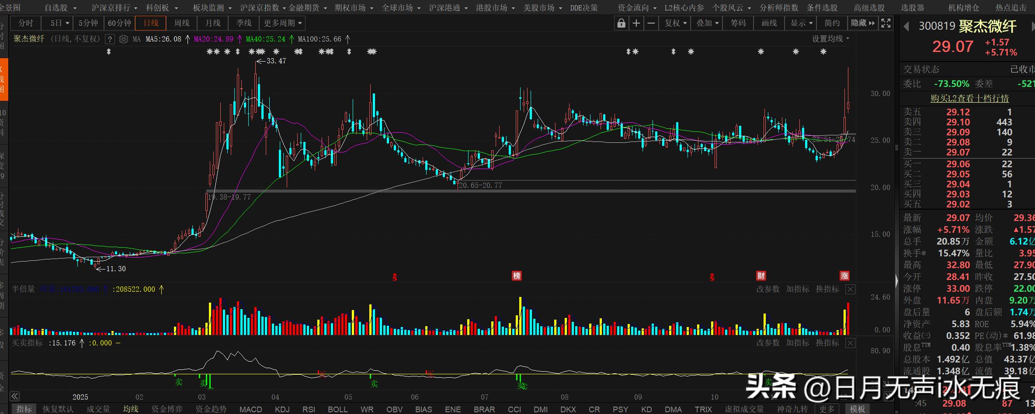Close the volume indicator panel
The height and width of the screenshot is (414, 1035).
[850, 290]
